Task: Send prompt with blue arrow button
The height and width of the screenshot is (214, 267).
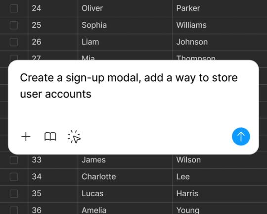Action: click(x=241, y=137)
